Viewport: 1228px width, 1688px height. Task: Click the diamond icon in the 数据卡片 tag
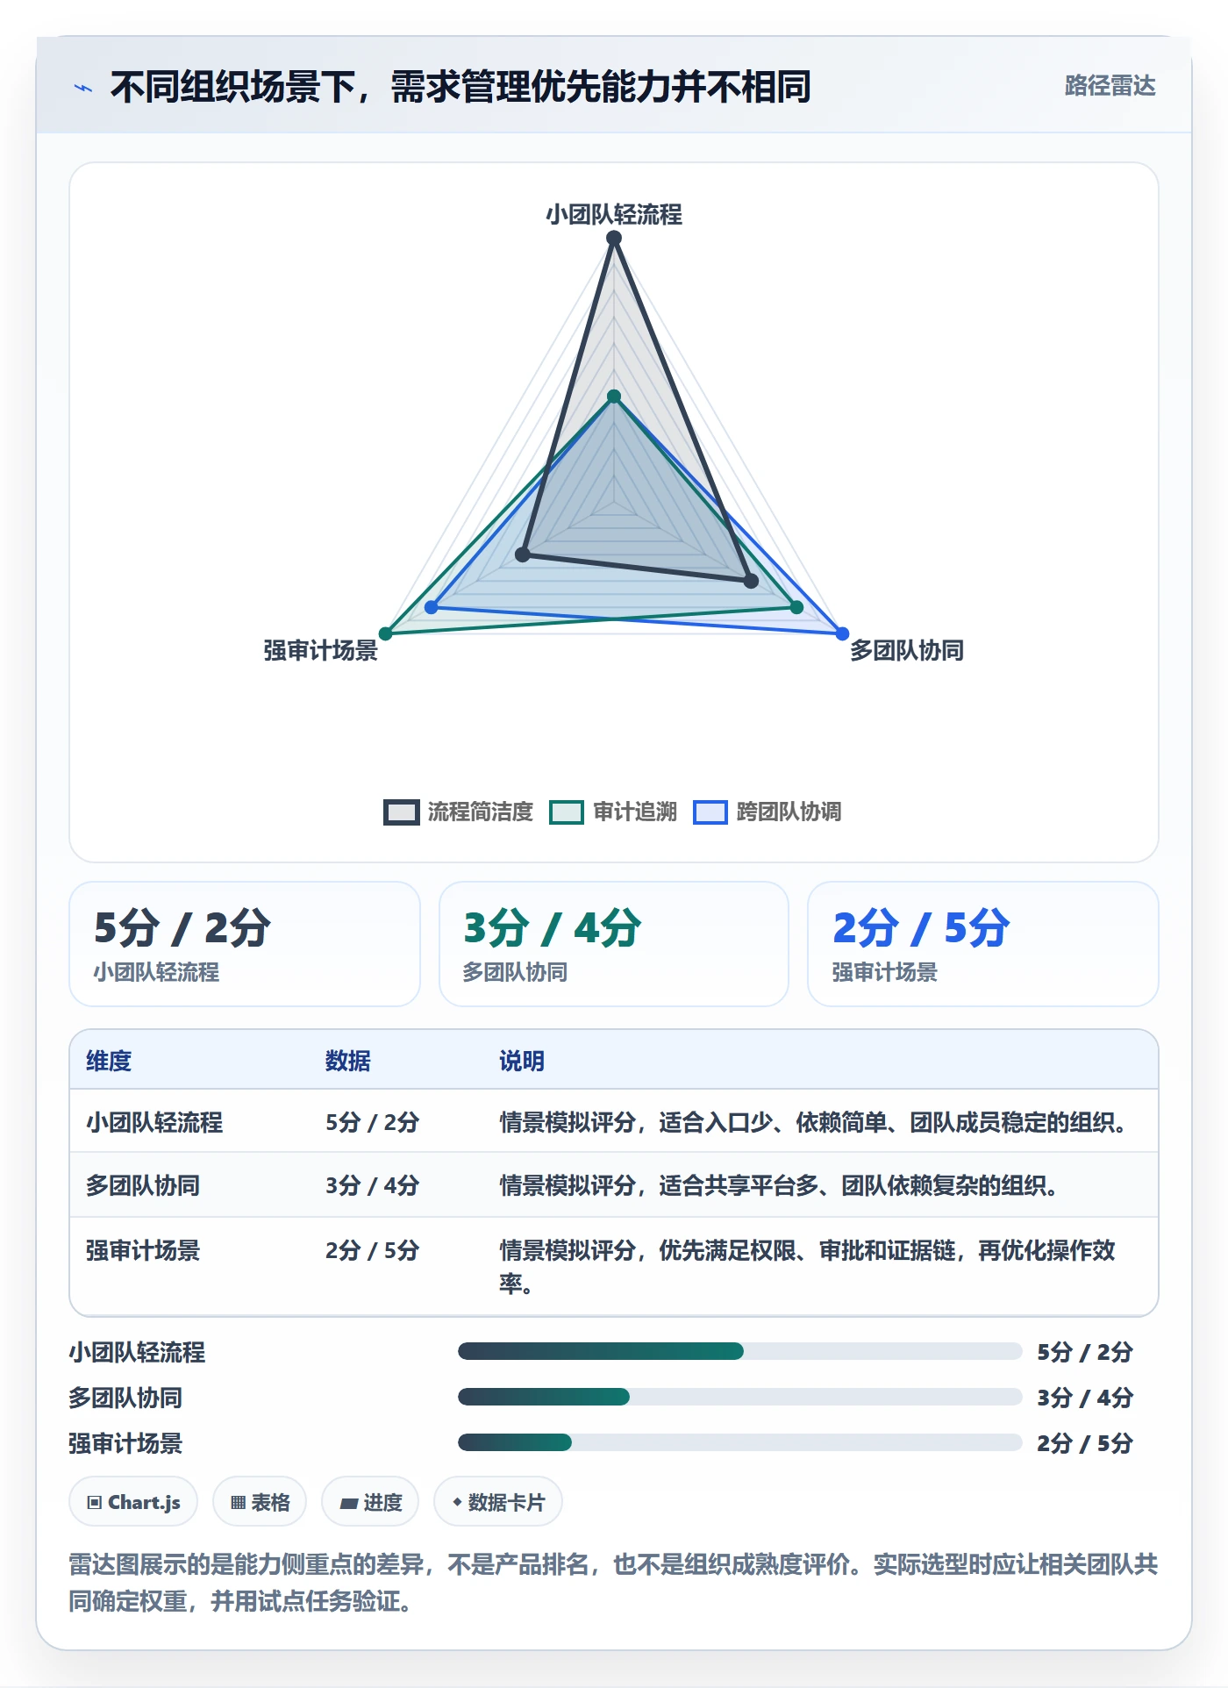click(x=457, y=1502)
